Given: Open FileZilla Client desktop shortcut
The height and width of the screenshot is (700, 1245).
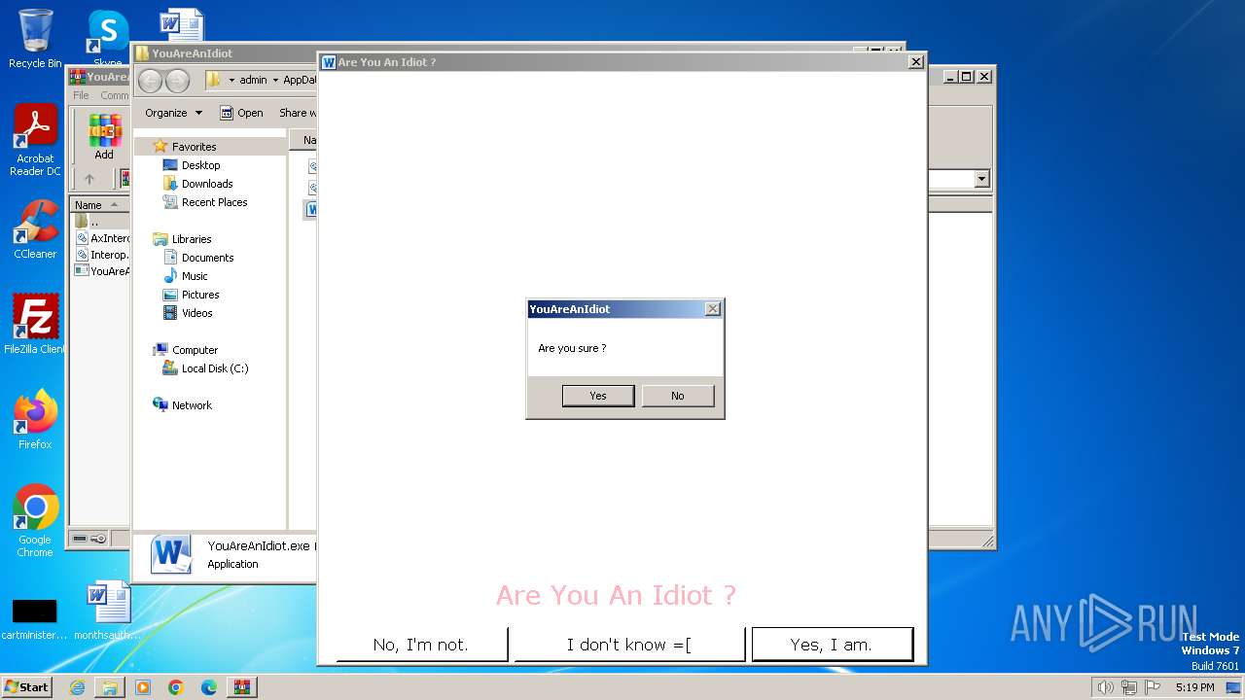Looking at the screenshot, I should click(x=36, y=324).
